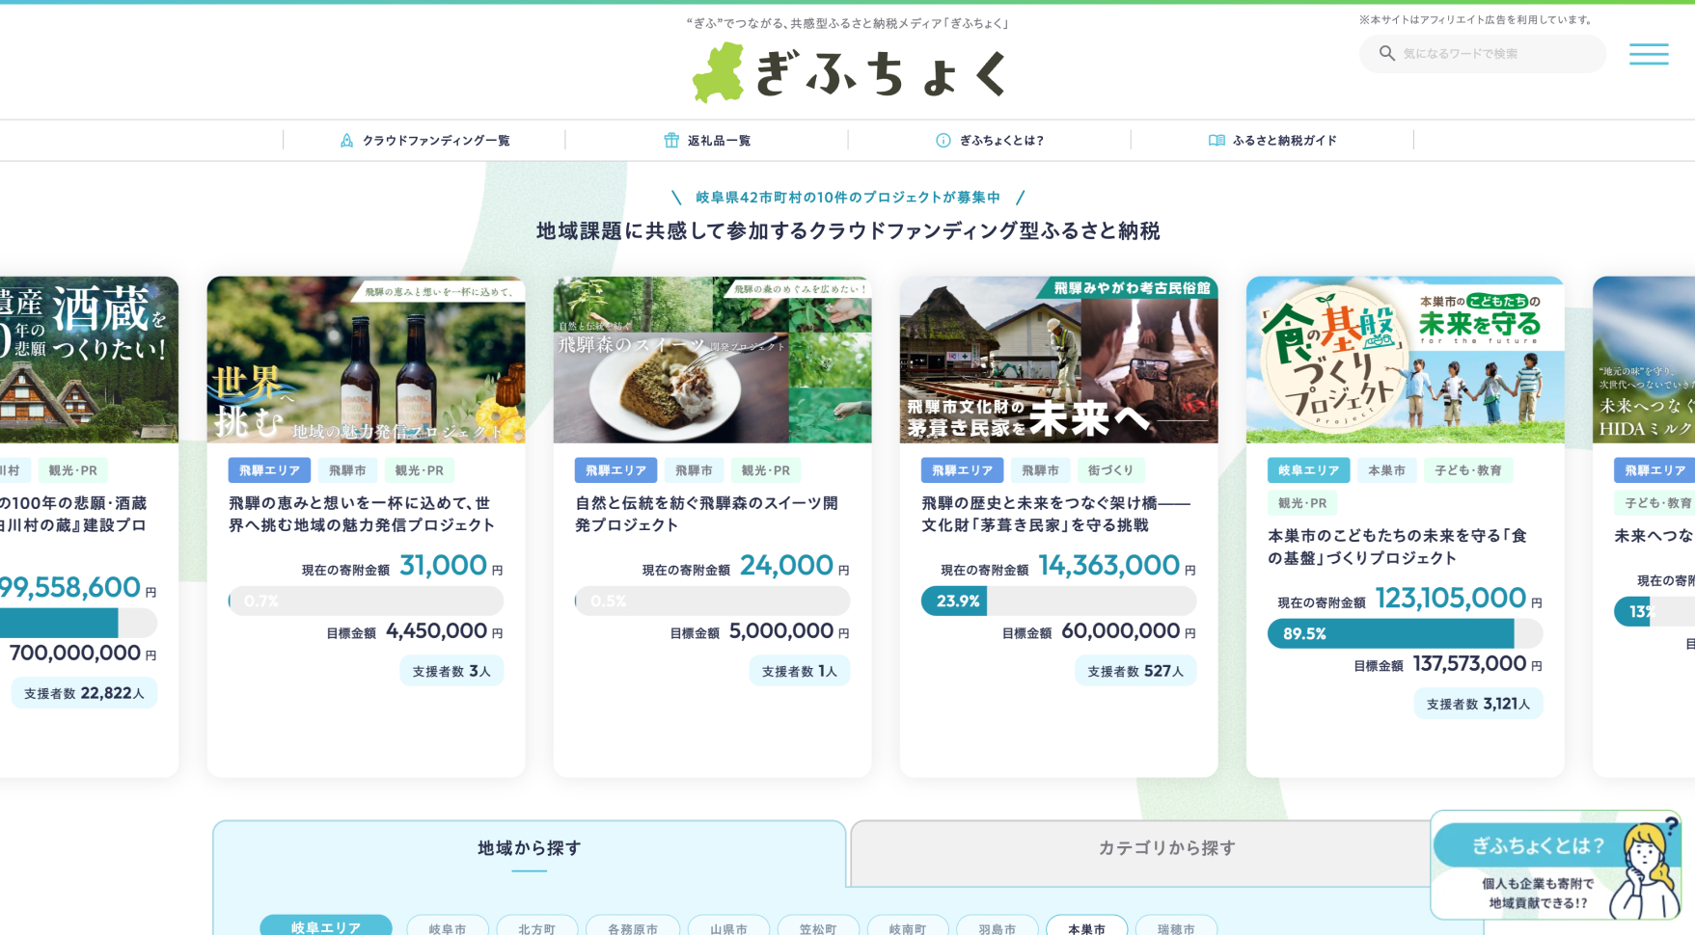Click the rocket icon beside クラウドファンディング一覧
Image resolution: width=1695 pixels, height=935 pixels.
click(x=346, y=140)
